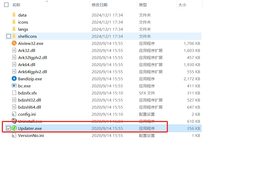Click the Ark32lgplv2.dll file icon

14,57
